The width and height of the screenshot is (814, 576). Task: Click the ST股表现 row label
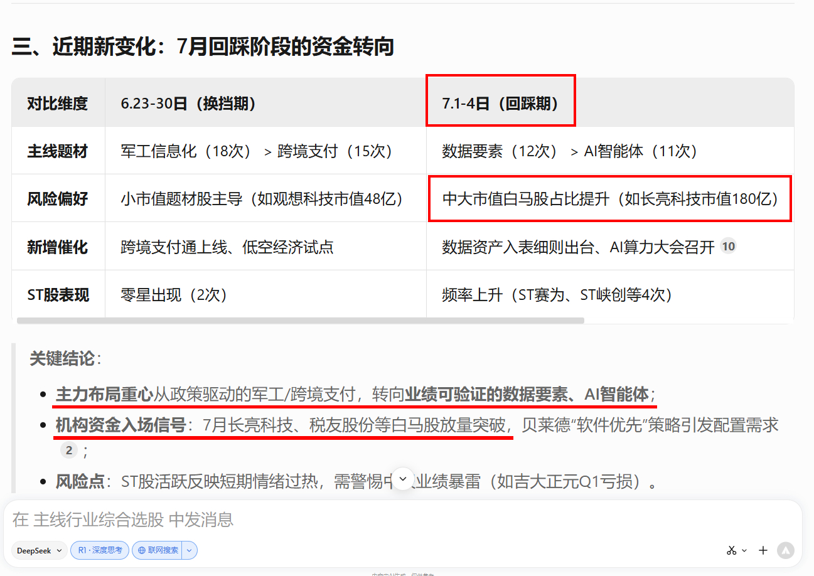point(58,294)
